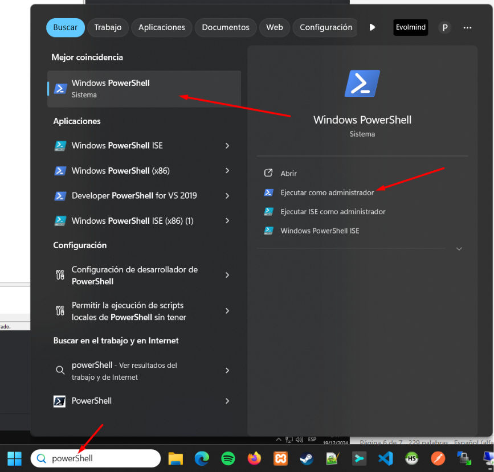Select the Buscar filter tab
The image size is (494, 472).
pos(66,27)
